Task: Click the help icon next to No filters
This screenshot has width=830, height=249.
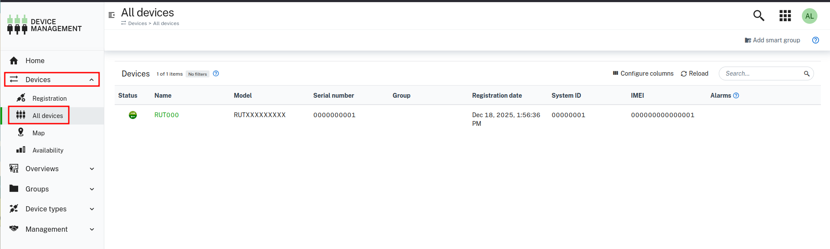Action: tap(216, 73)
